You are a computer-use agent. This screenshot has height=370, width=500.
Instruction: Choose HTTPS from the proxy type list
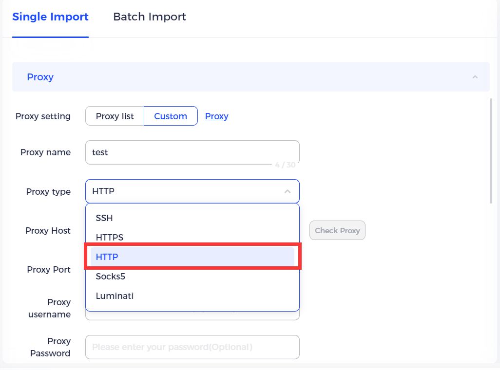pos(192,238)
